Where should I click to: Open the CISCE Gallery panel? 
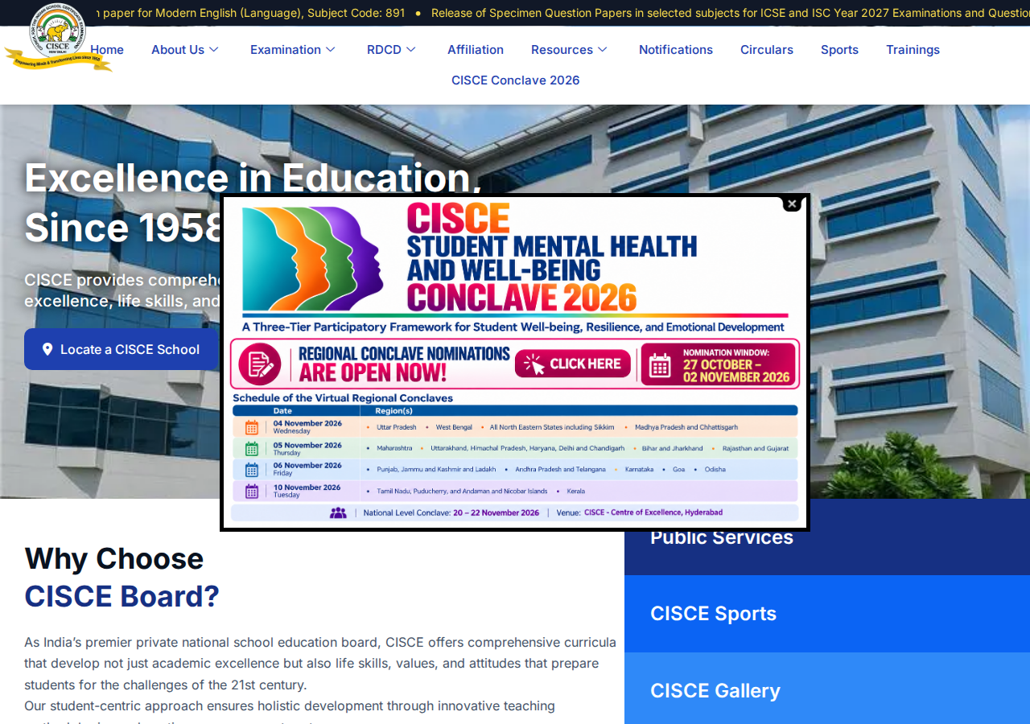827,689
